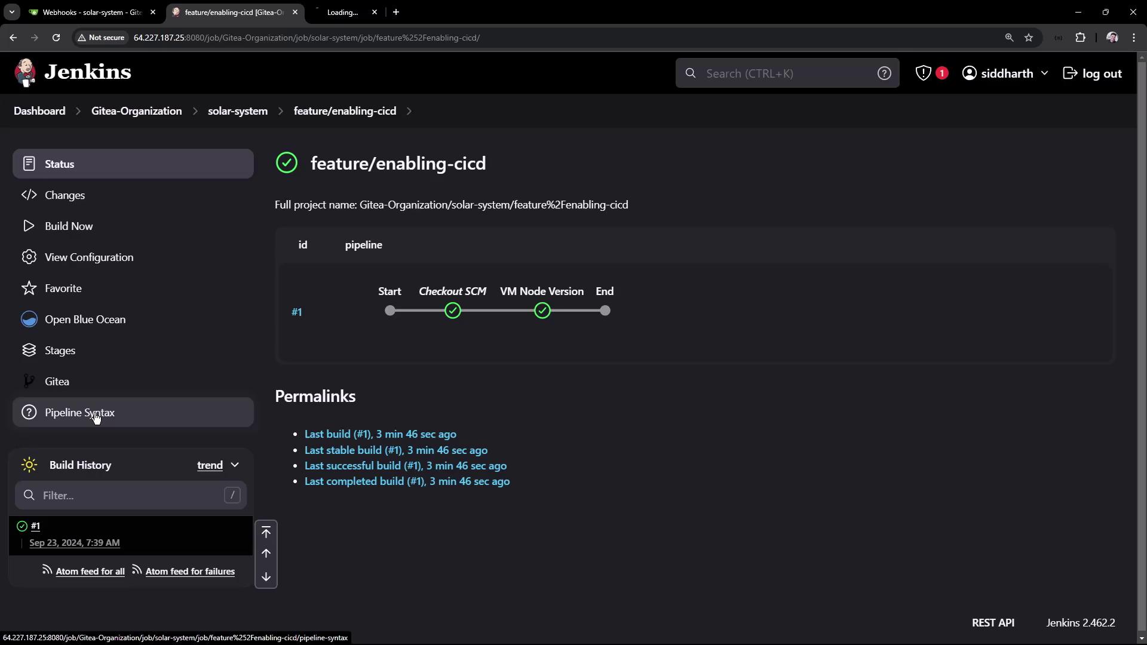
Task: Open the security warnings shield icon
Action: click(x=923, y=73)
